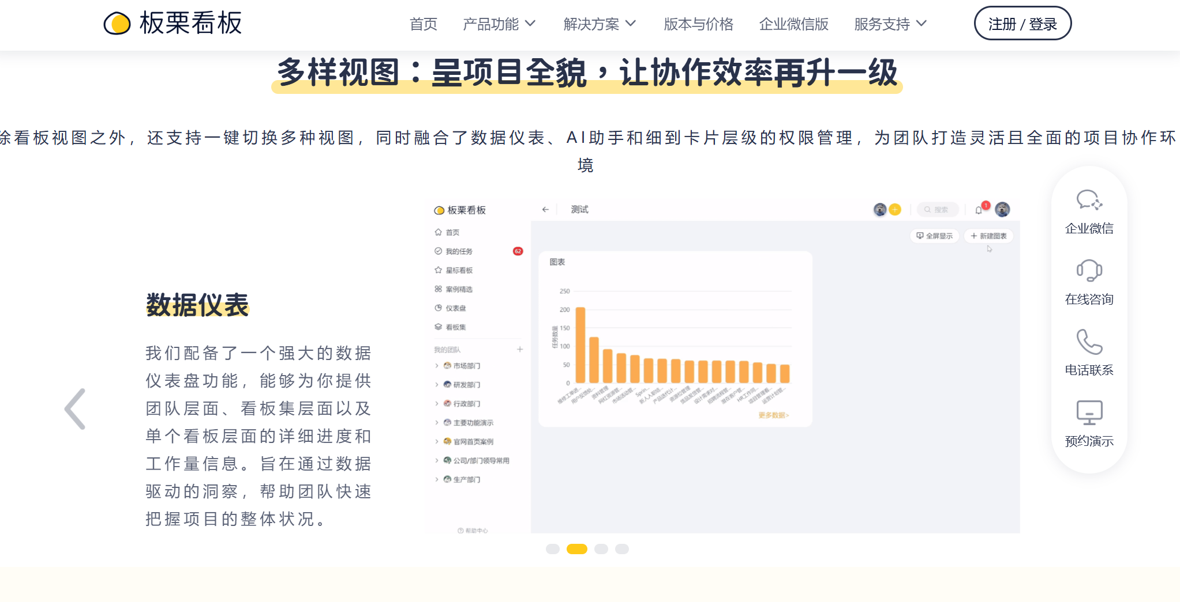Open the 更多数据 link under the chart

point(773,415)
